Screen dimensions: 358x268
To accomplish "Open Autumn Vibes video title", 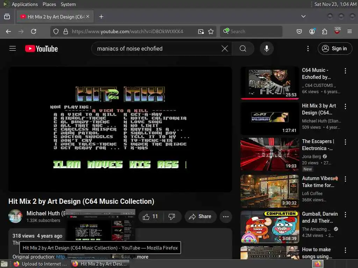I will pos(320,181).
